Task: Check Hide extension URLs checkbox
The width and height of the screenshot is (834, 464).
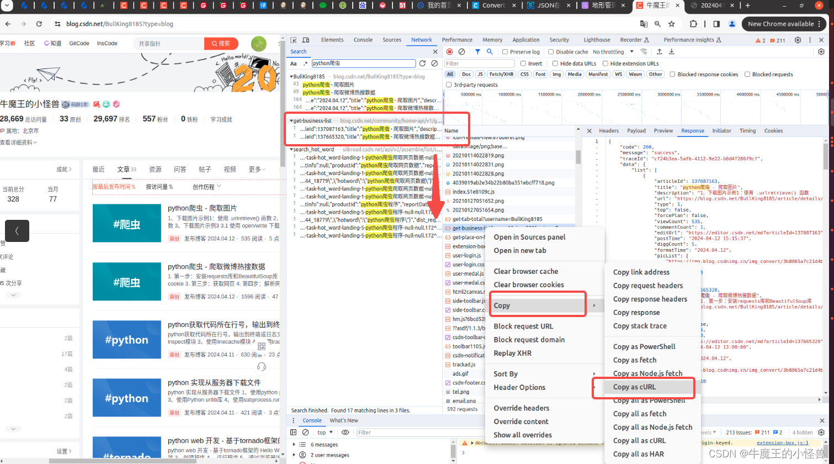Action: click(x=605, y=64)
